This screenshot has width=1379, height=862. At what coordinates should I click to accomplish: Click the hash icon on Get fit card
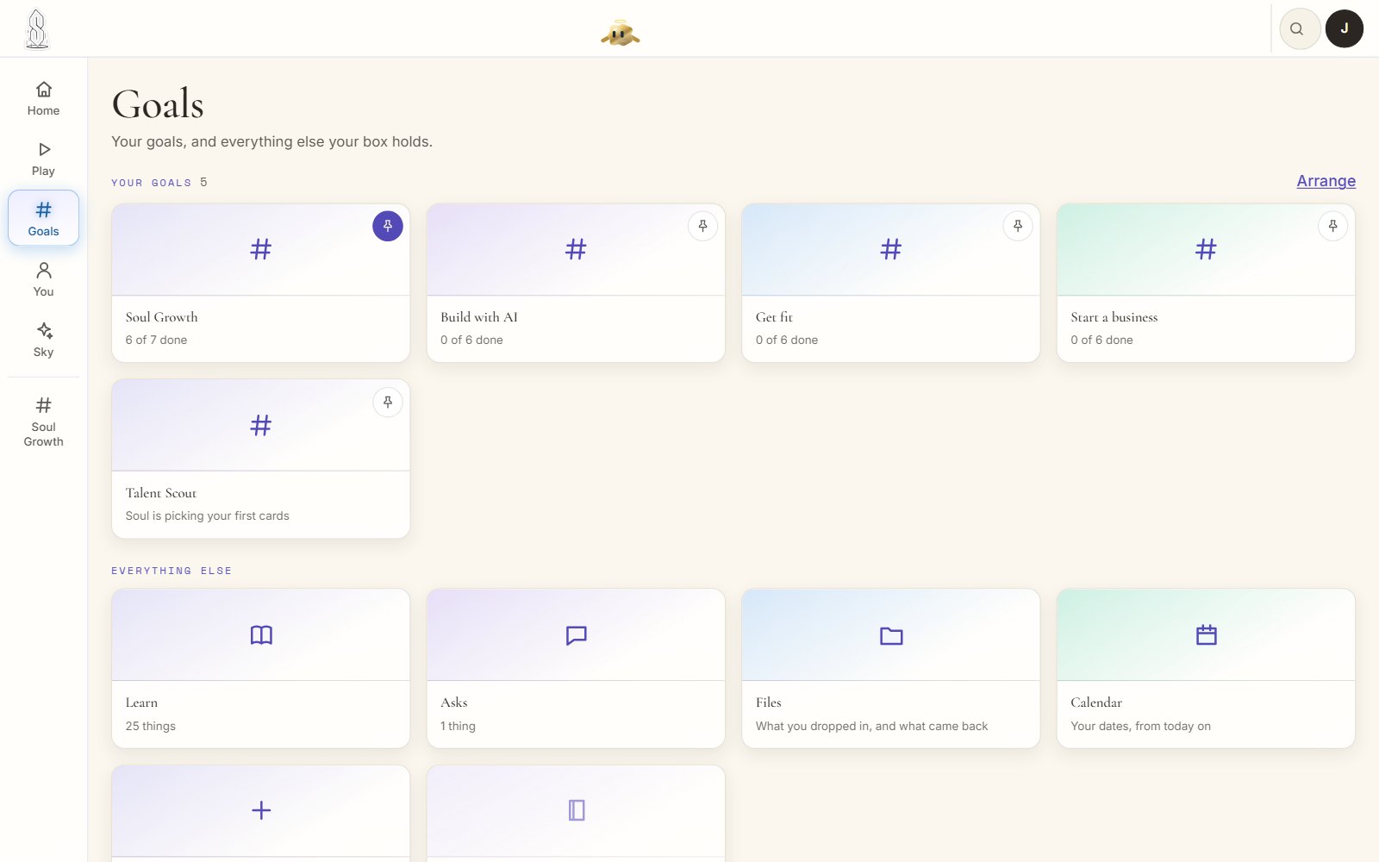click(891, 249)
